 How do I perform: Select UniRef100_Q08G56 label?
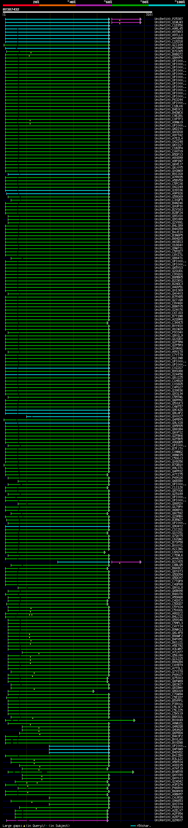[168, 461]
